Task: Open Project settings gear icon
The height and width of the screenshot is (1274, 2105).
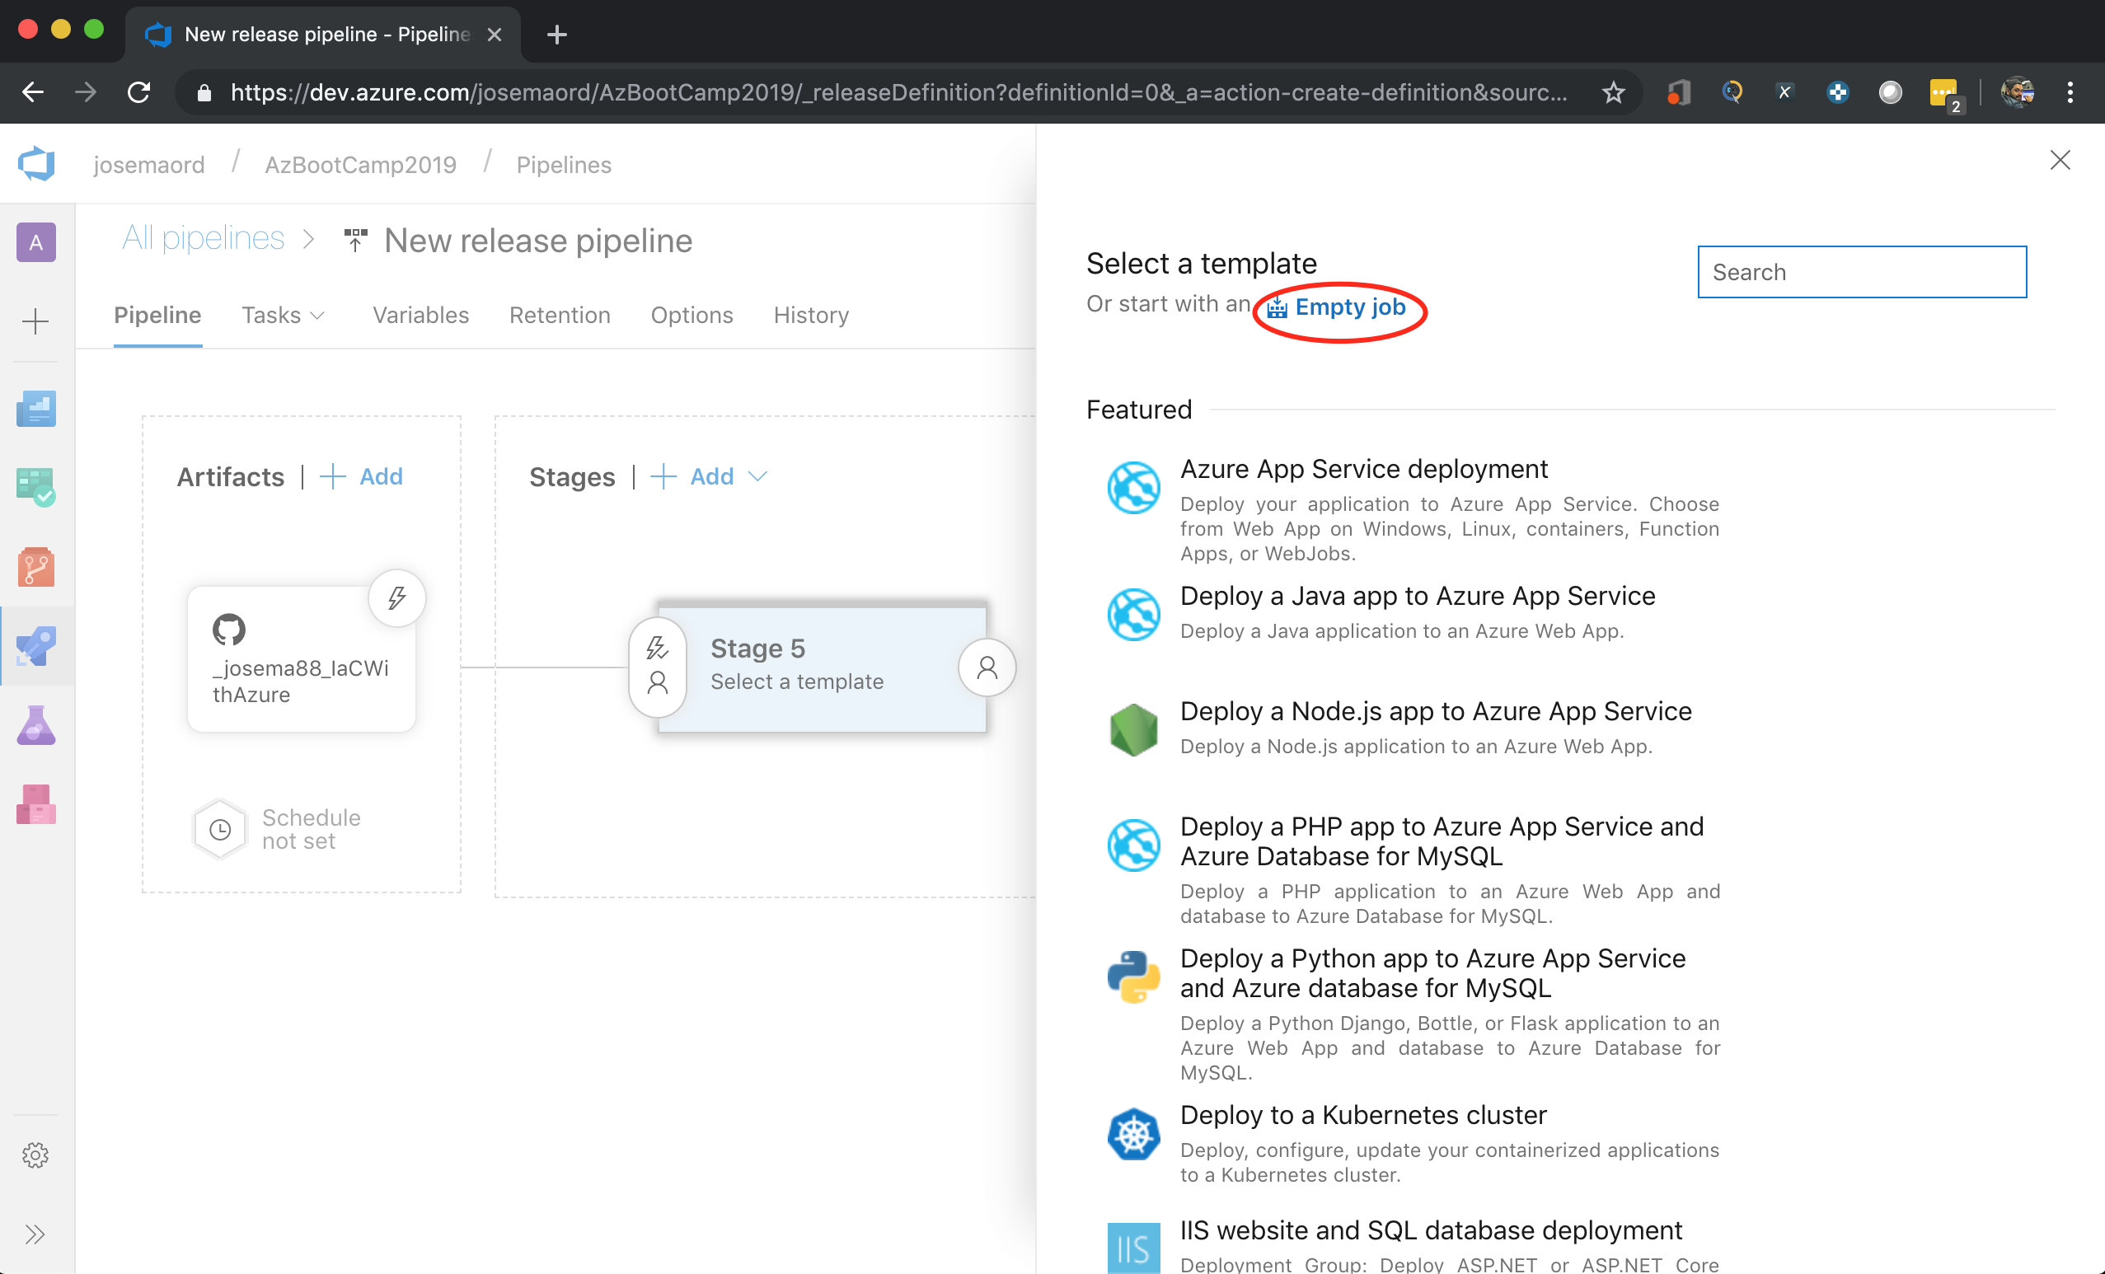Action: (x=35, y=1155)
